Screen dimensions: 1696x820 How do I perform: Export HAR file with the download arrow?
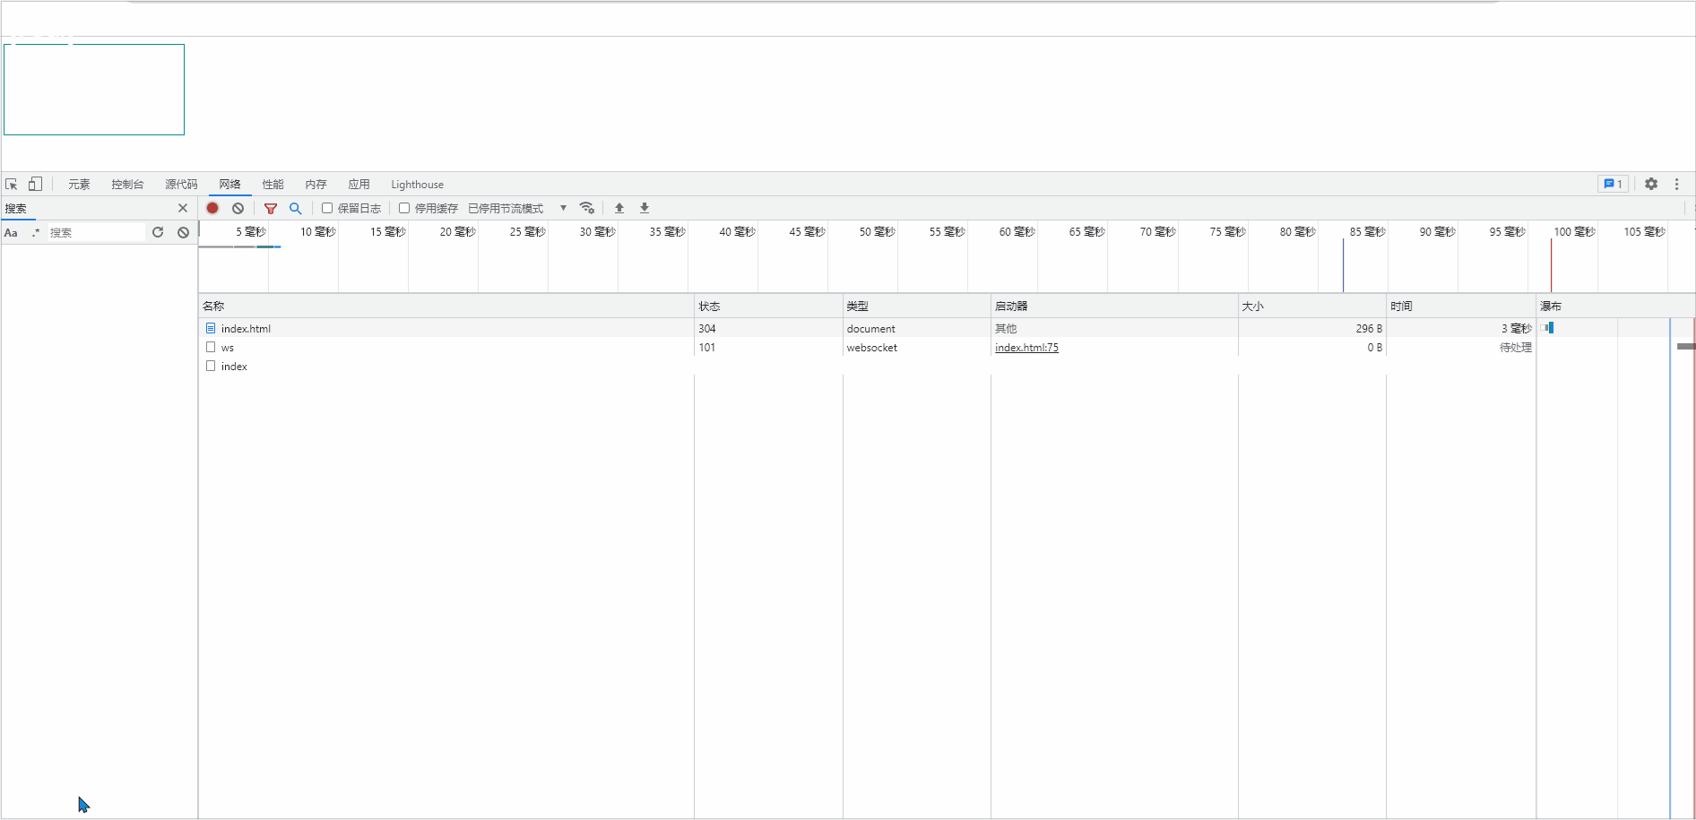point(644,208)
